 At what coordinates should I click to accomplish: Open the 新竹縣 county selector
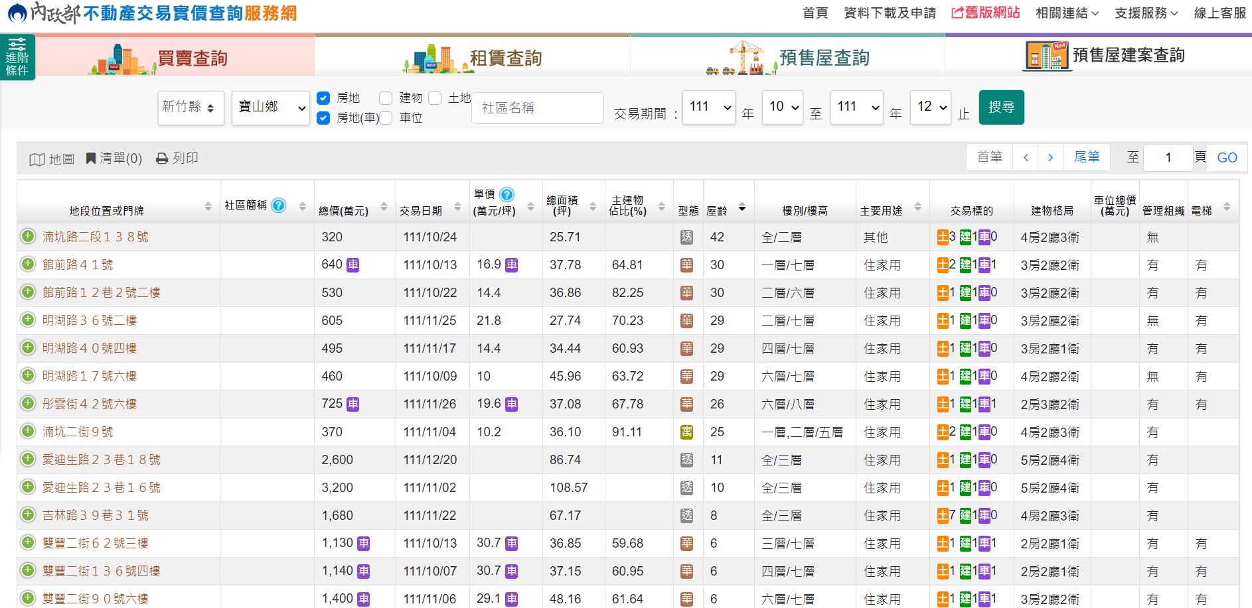191,107
